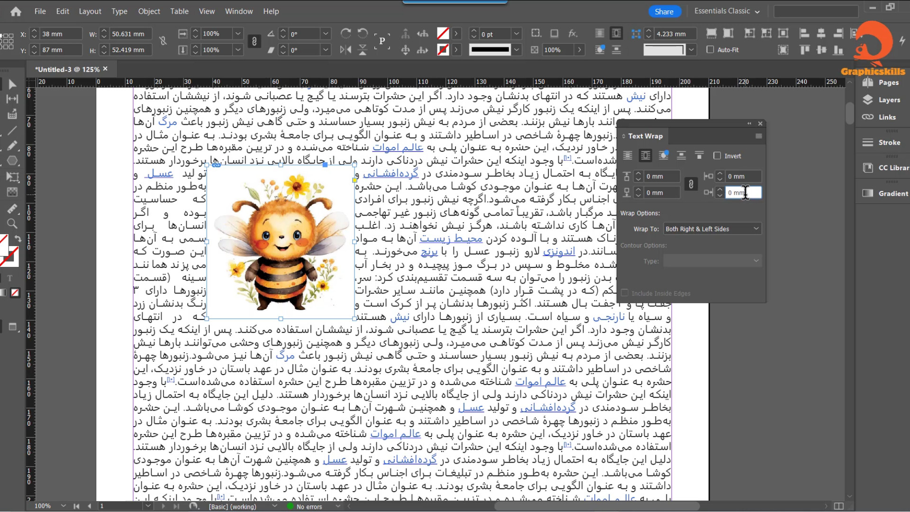The image size is (910, 512).
Task: Toggle split layout view button at bottom right
Action: coord(838,506)
